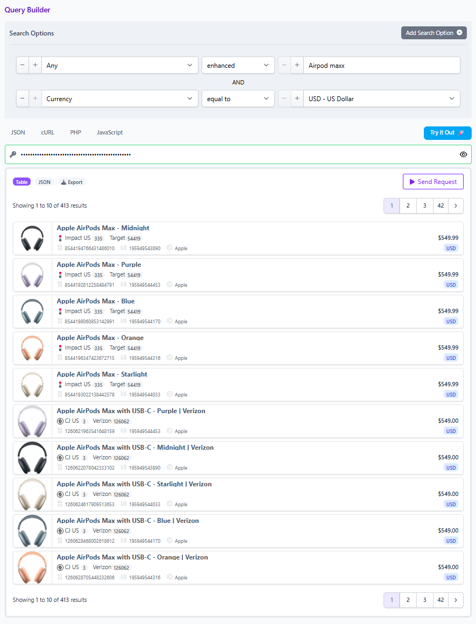The image size is (476, 624).
Task: Expand the enhanced operator dropdown
Action: point(238,65)
